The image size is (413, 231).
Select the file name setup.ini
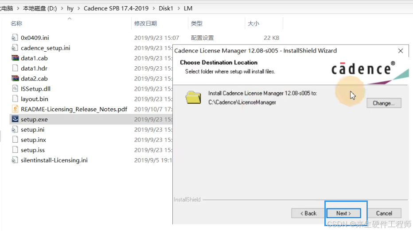click(x=33, y=130)
